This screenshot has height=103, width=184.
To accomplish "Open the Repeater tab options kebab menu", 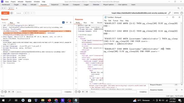I will tap(182, 8).
